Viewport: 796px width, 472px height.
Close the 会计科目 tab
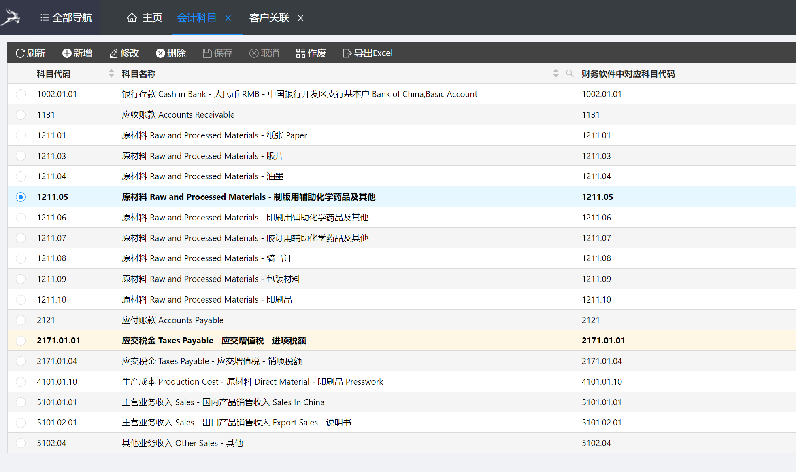[x=228, y=18]
